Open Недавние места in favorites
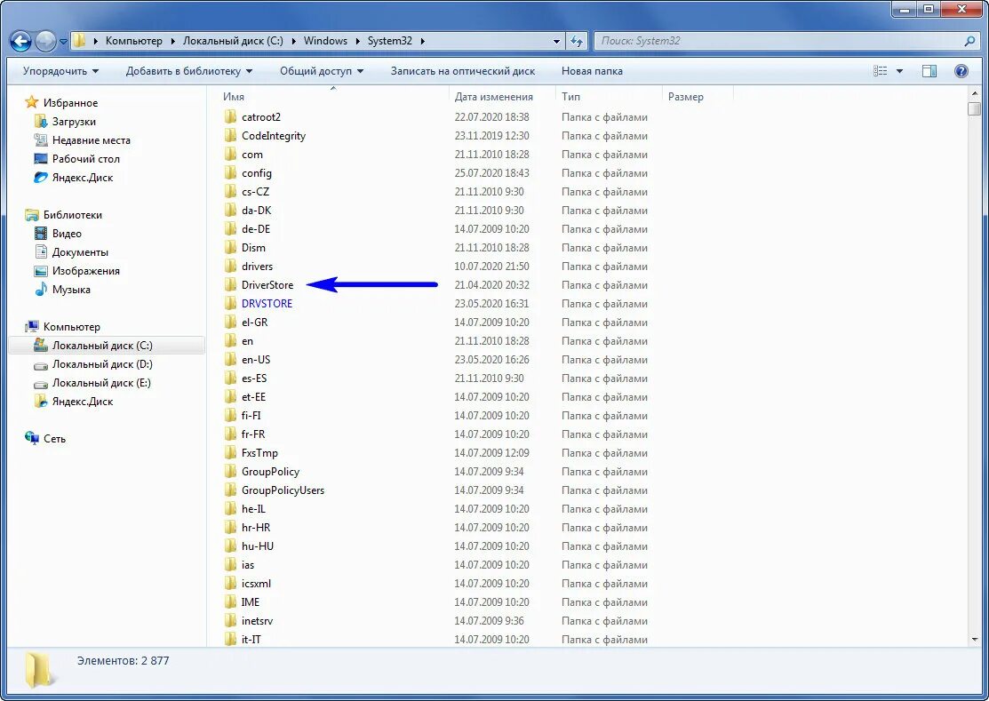Image resolution: width=989 pixels, height=701 pixels. (91, 140)
